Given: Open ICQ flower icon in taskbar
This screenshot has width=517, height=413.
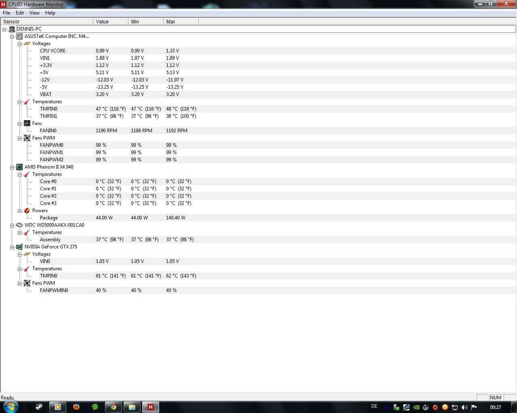Looking at the screenshot, I should [x=95, y=407].
